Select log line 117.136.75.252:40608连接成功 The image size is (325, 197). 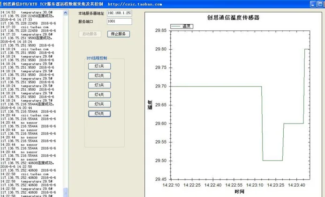click(x=27, y=163)
